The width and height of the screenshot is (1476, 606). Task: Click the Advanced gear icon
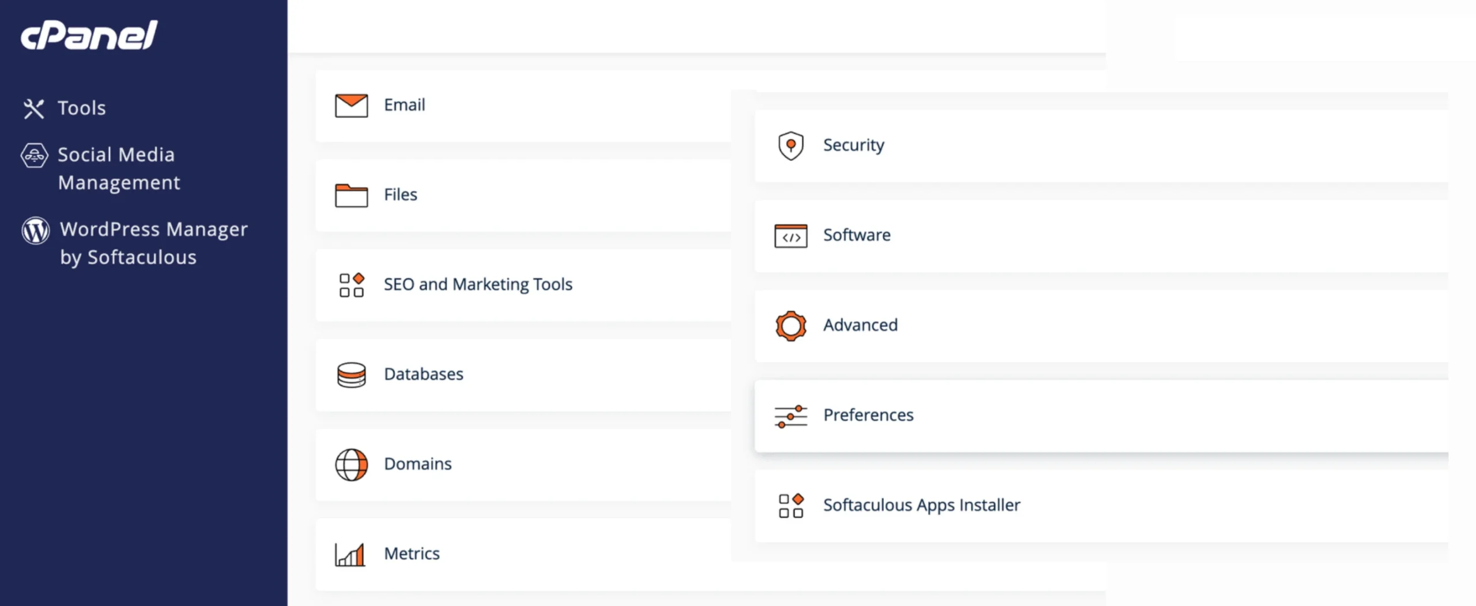coord(790,326)
